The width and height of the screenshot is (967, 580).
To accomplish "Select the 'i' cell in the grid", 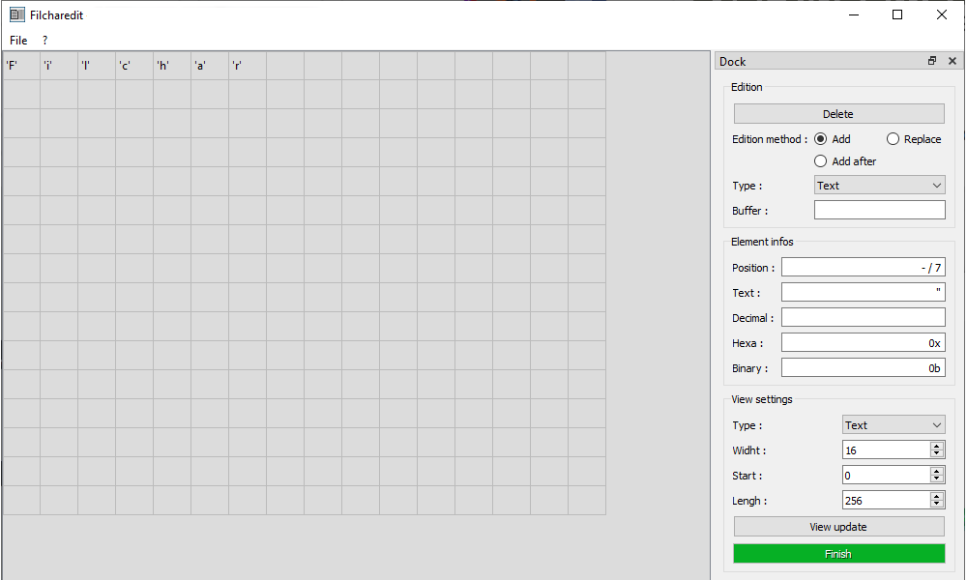I will point(59,66).
